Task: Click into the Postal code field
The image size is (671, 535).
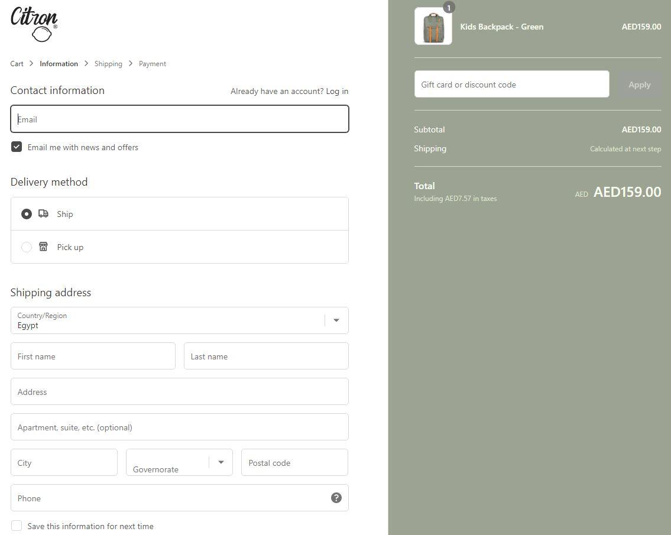Action: tap(294, 462)
